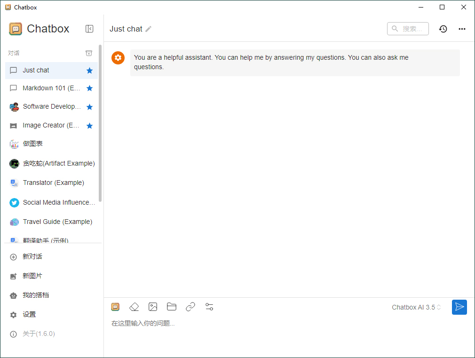Click the pencil icon to rename chat
475x358 pixels.
click(149, 29)
